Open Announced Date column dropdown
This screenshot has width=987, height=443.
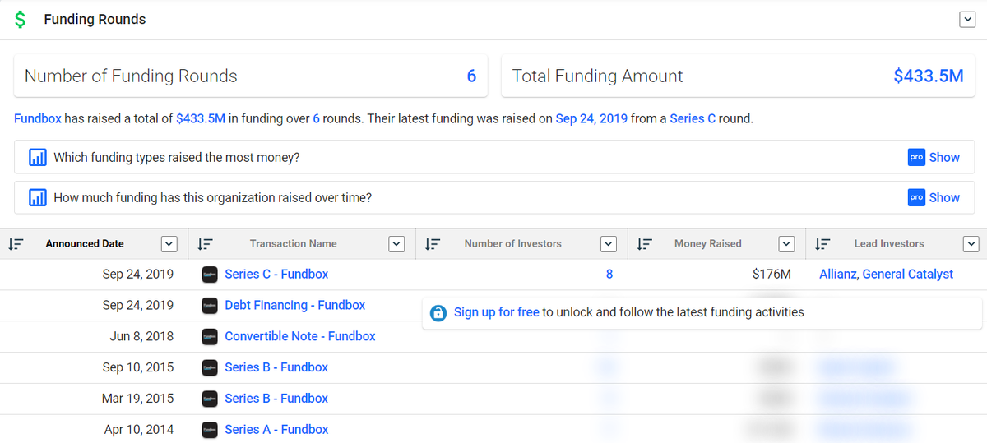click(x=169, y=244)
